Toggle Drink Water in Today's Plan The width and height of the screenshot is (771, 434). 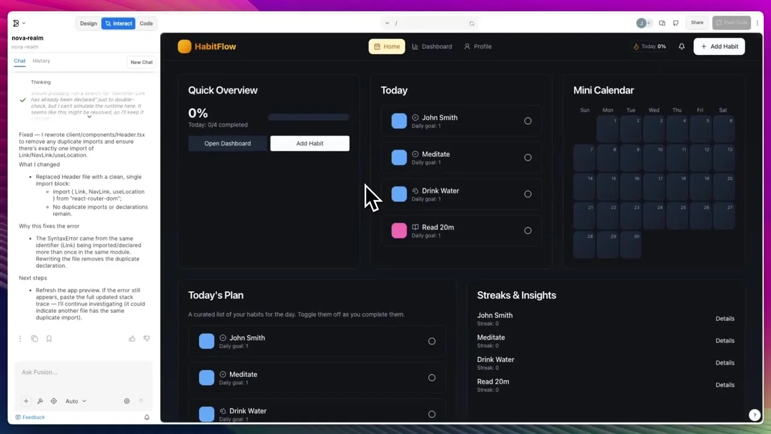click(432, 414)
